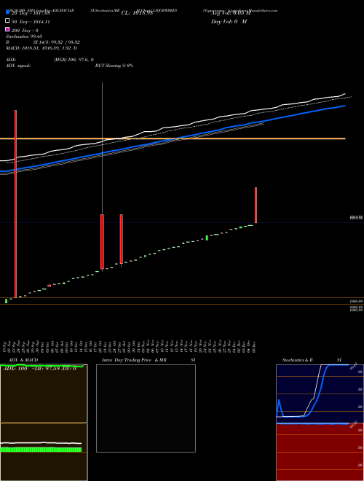Click the thick blue 20-day moving average line
The width and height of the screenshot is (364, 481).
point(173,138)
